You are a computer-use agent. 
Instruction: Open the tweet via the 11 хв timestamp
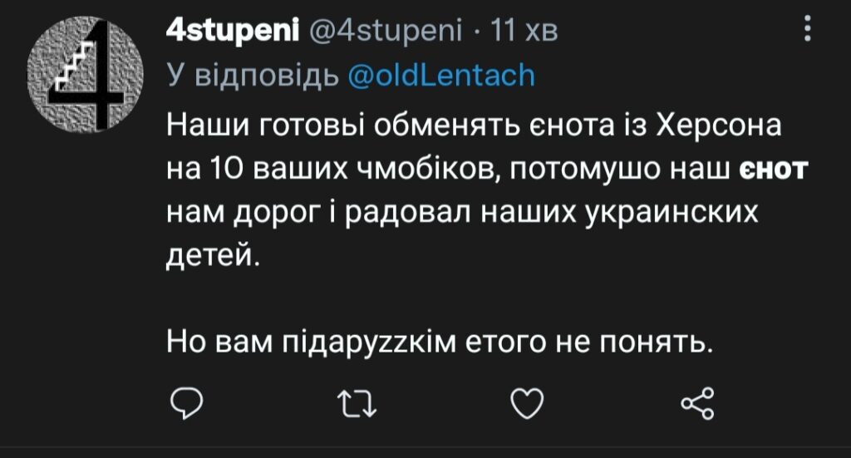tap(524, 32)
